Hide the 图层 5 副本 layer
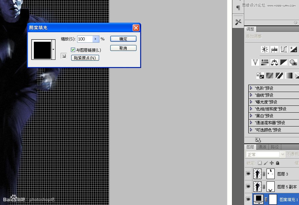The height and width of the screenshot is (205, 299). (249, 186)
